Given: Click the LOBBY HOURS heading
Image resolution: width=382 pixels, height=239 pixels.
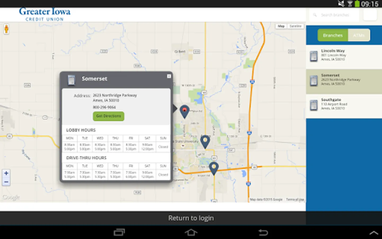Looking at the screenshot, I should tap(81, 130).
